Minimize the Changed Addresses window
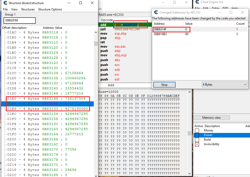The height and width of the screenshot is (177, 250). (x=219, y=12)
